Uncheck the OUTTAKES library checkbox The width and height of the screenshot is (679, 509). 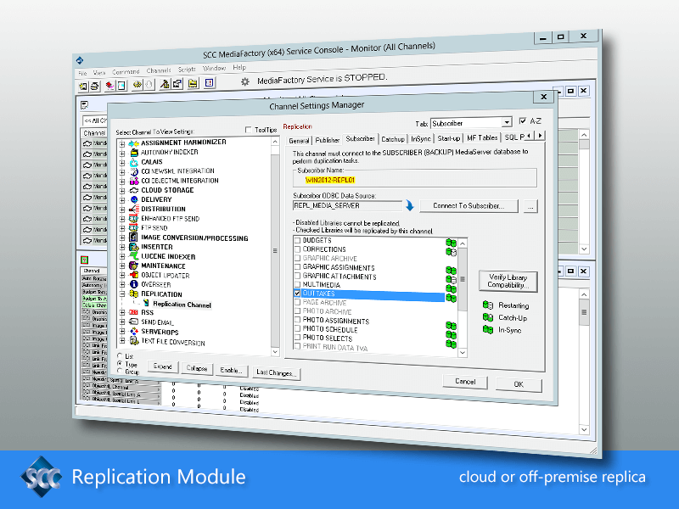point(298,293)
